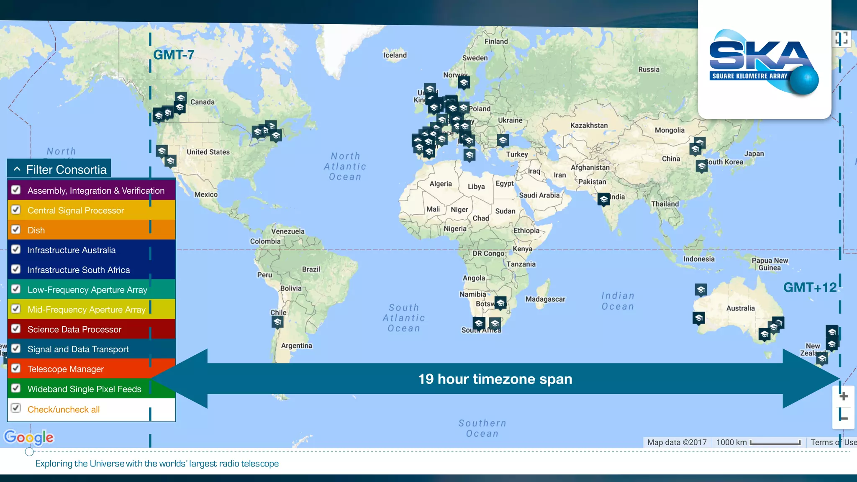Collapse the Filter Consortia panel
Image resolution: width=857 pixels, height=482 pixels.
17,169
